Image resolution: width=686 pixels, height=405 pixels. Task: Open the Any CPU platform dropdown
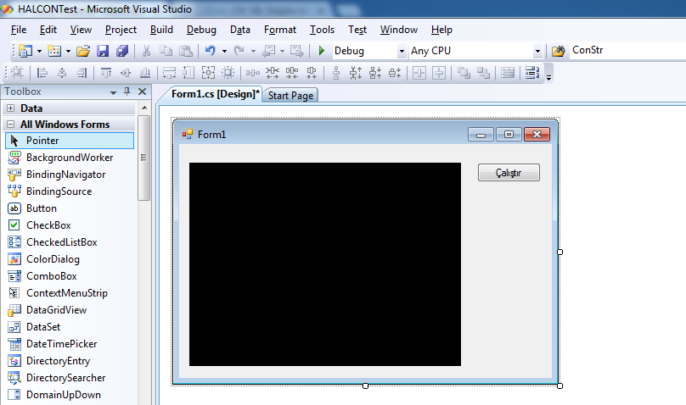point(537,51)
